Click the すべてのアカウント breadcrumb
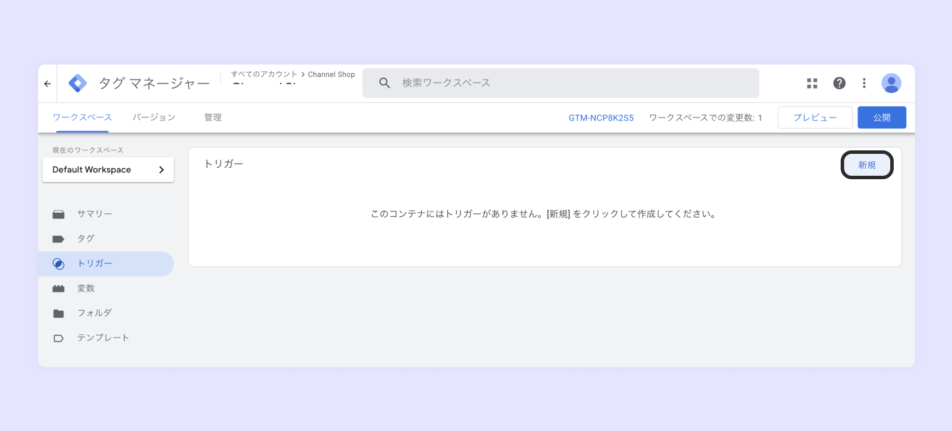This screenshot has width=952, height=431. (264, 74)
